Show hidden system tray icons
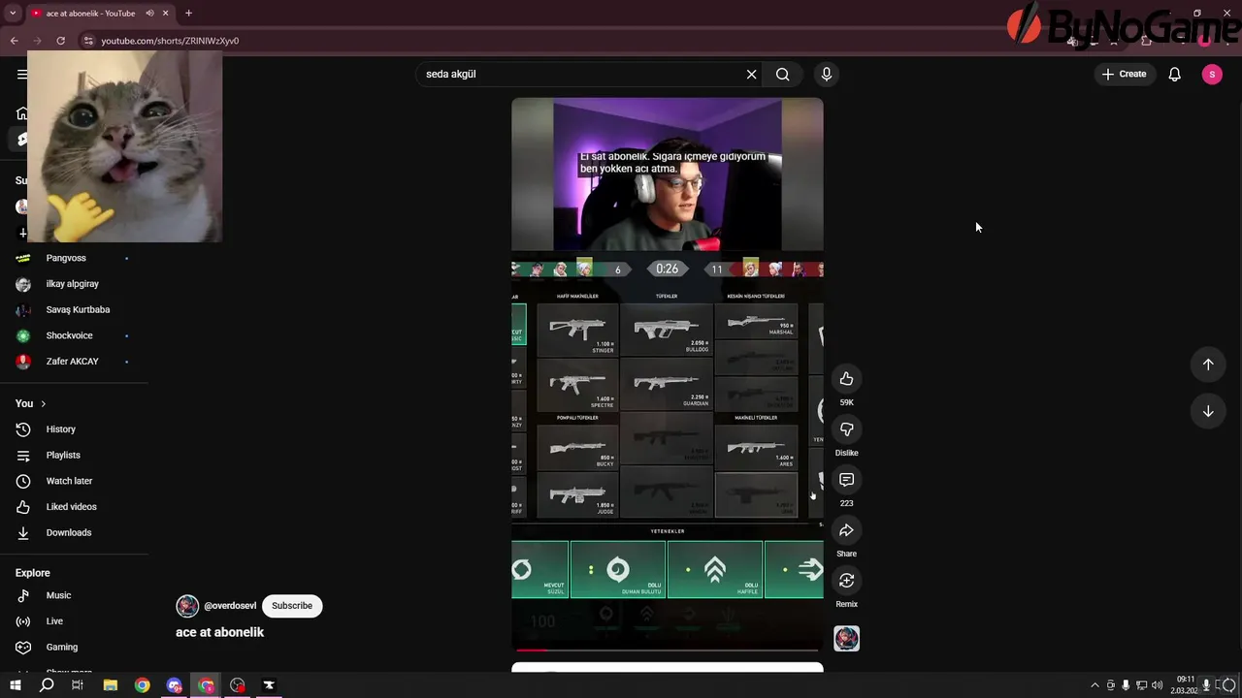1242x698 pixels. (1095, 685)
